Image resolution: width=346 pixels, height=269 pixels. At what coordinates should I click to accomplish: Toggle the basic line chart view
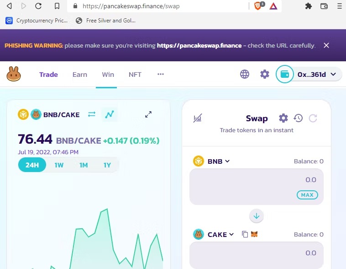[x=110, y=114]
